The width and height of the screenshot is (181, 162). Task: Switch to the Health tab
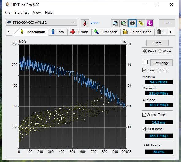tap(79, 32)
